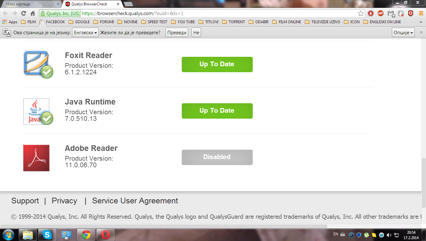Open the TITLOVI bookmarks folder
The height and width of the screenshot is (241, 426).
click(208, 22)
